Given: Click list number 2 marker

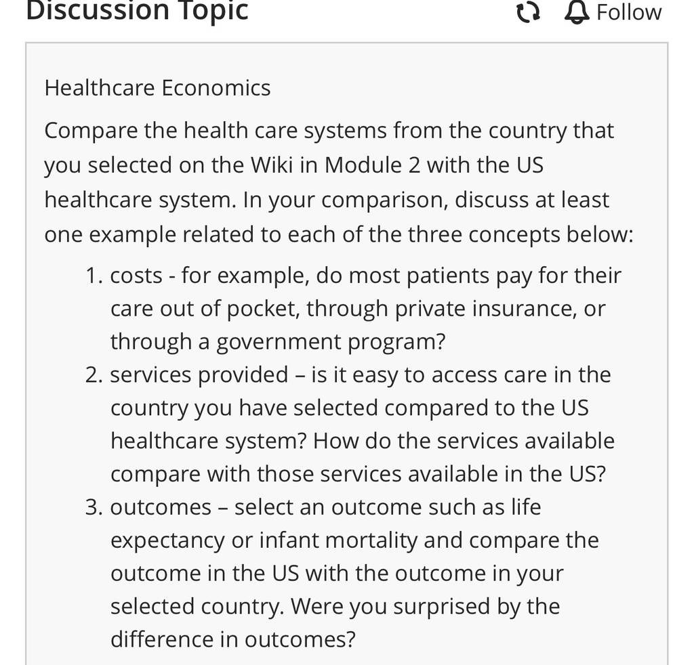Looking at the screenshot, I should coord(94,375).
